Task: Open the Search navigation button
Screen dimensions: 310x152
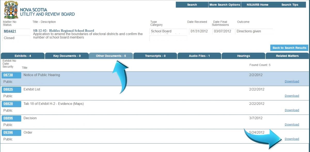Action: coord(192,5)
